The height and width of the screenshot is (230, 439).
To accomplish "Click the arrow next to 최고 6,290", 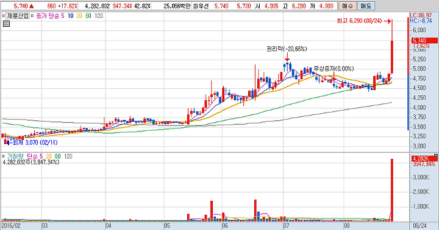I will pos(388,21).
